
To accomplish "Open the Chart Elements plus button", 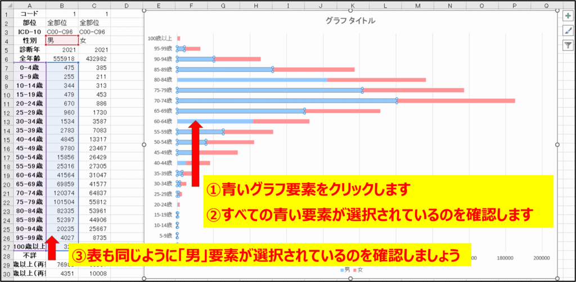I will point(568,17).
